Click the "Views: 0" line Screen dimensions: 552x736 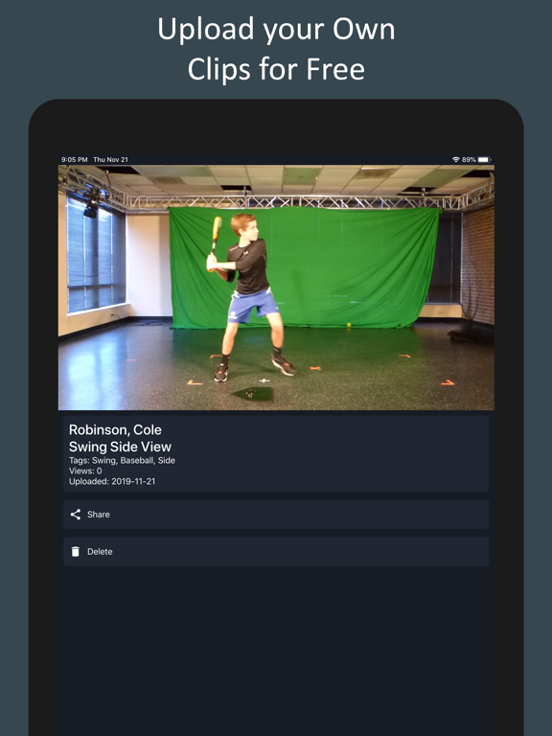[85, 471]
